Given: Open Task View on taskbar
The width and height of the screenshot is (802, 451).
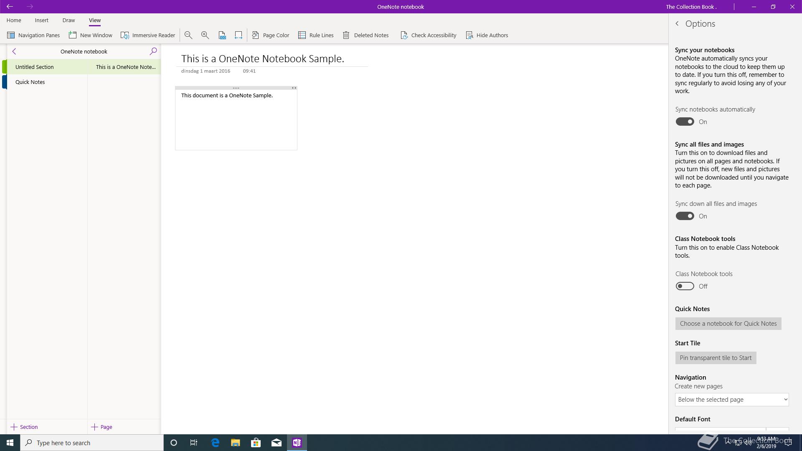Looking at the screenshot, I should click(x=194, y=443).
